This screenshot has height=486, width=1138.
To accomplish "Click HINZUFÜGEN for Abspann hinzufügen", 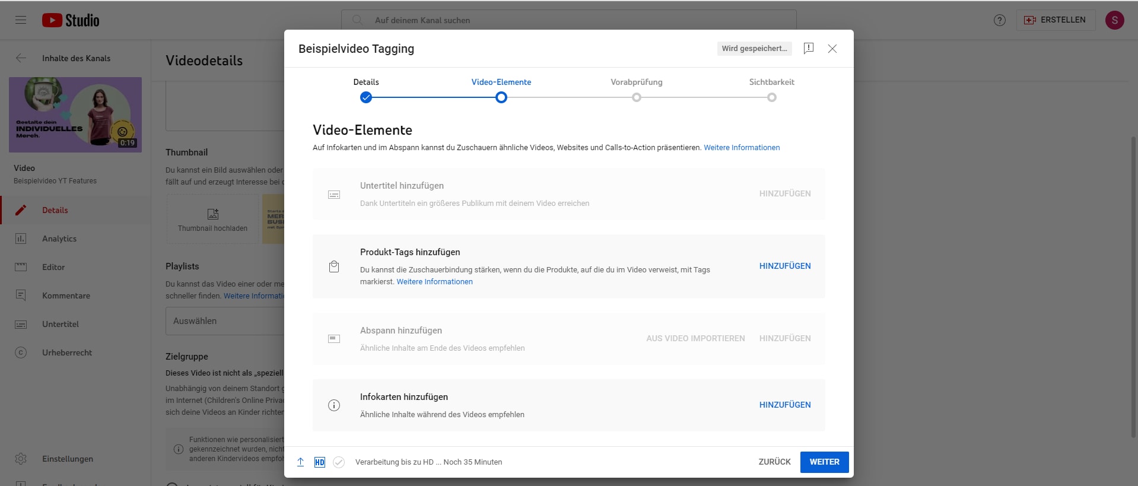I will pos(785,338).
